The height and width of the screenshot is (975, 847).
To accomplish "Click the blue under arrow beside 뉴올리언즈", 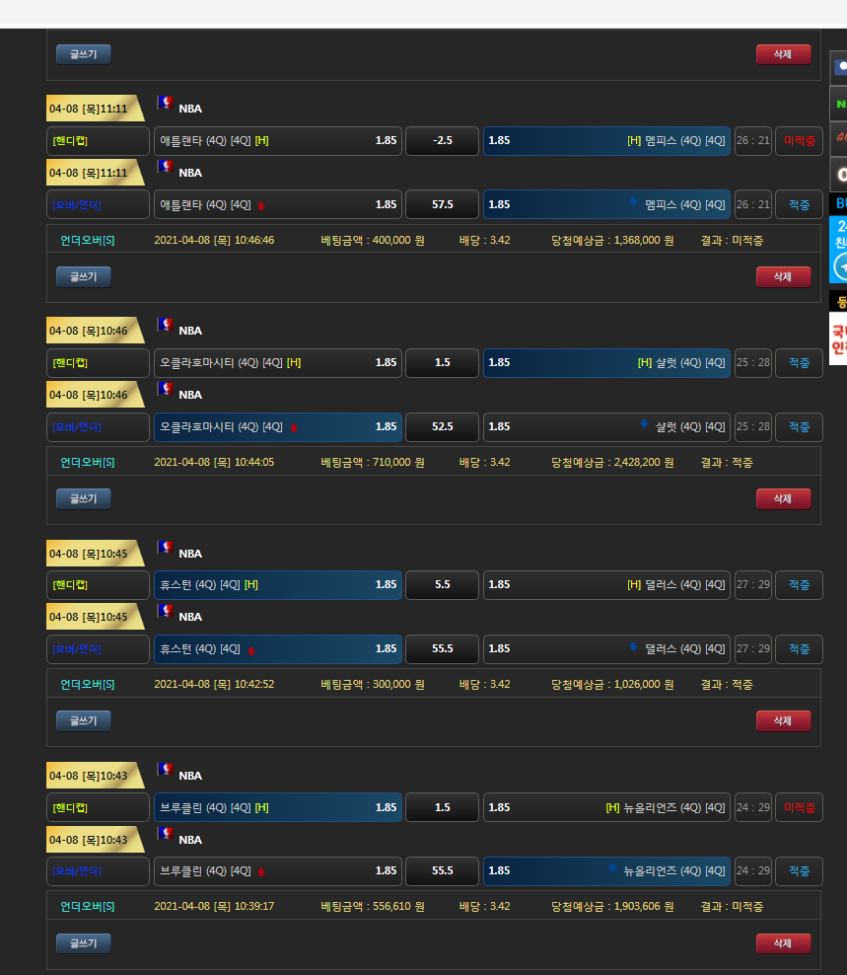I will point(612,868).
